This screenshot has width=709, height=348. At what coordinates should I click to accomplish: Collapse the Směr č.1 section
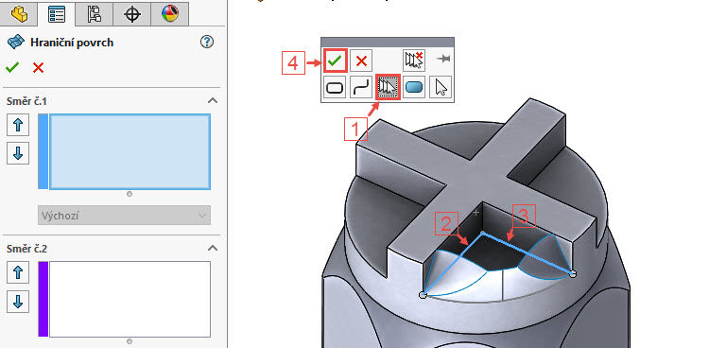tap(213, 101)
